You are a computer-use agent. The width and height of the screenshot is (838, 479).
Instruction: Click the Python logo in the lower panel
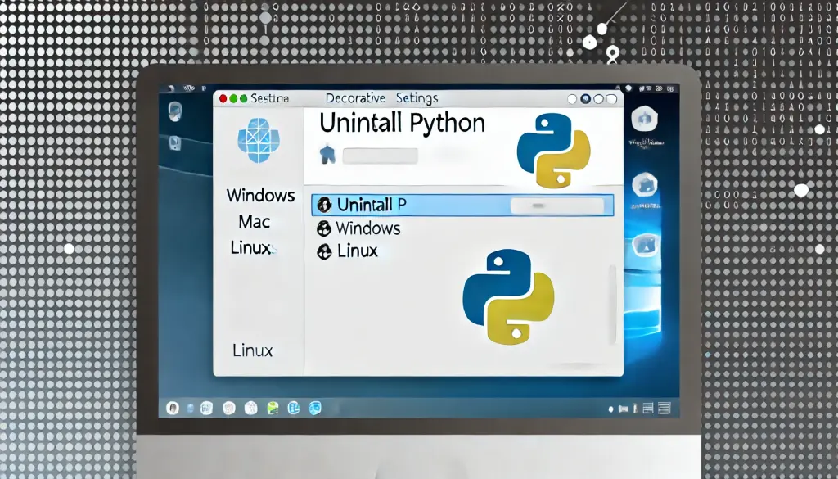tap(508, 296)
